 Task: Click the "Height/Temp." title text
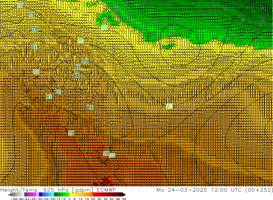pyautogui.click(x=20, y=190)
